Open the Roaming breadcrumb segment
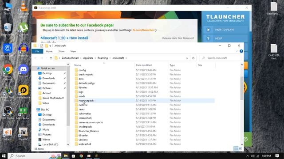This screenshot has height=159, width=284. point(103,58)
